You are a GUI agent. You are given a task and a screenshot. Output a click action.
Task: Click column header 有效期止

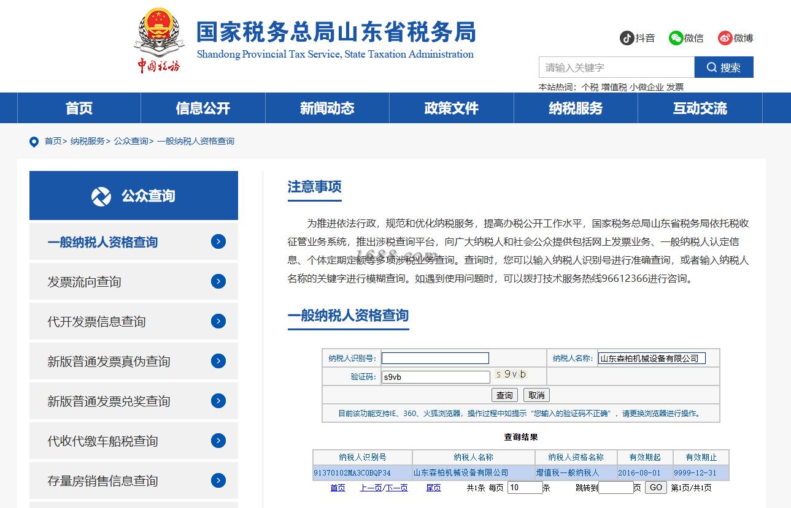[x=701, y=457]
